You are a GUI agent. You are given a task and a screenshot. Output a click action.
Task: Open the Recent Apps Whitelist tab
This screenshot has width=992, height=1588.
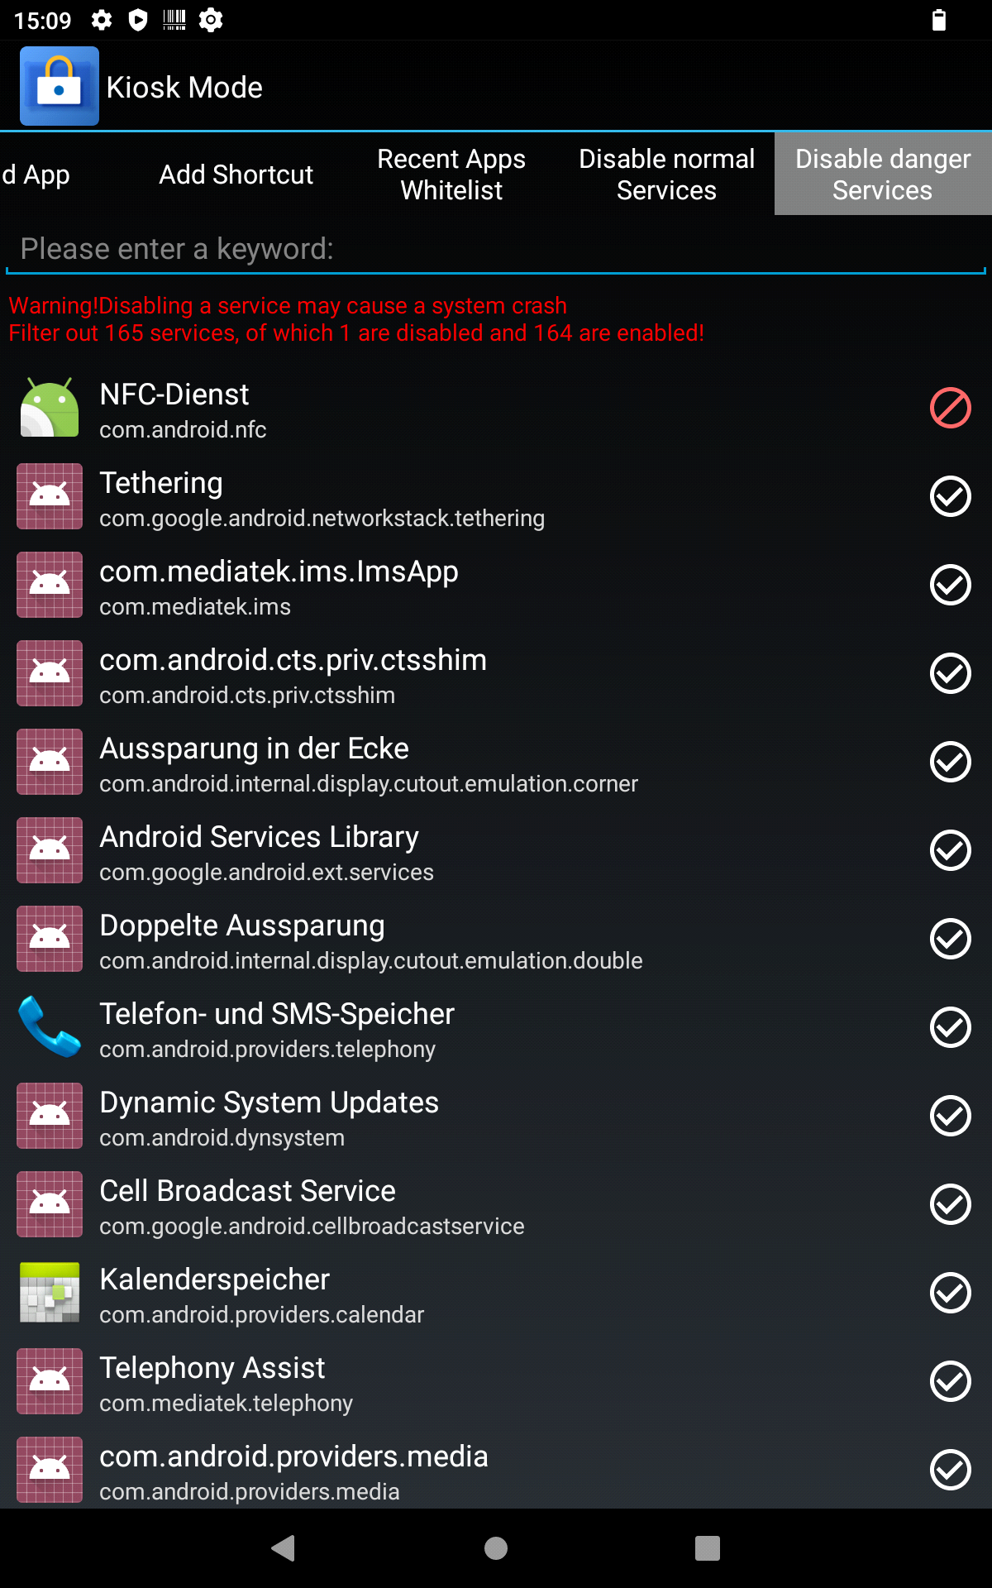[451, 175]
